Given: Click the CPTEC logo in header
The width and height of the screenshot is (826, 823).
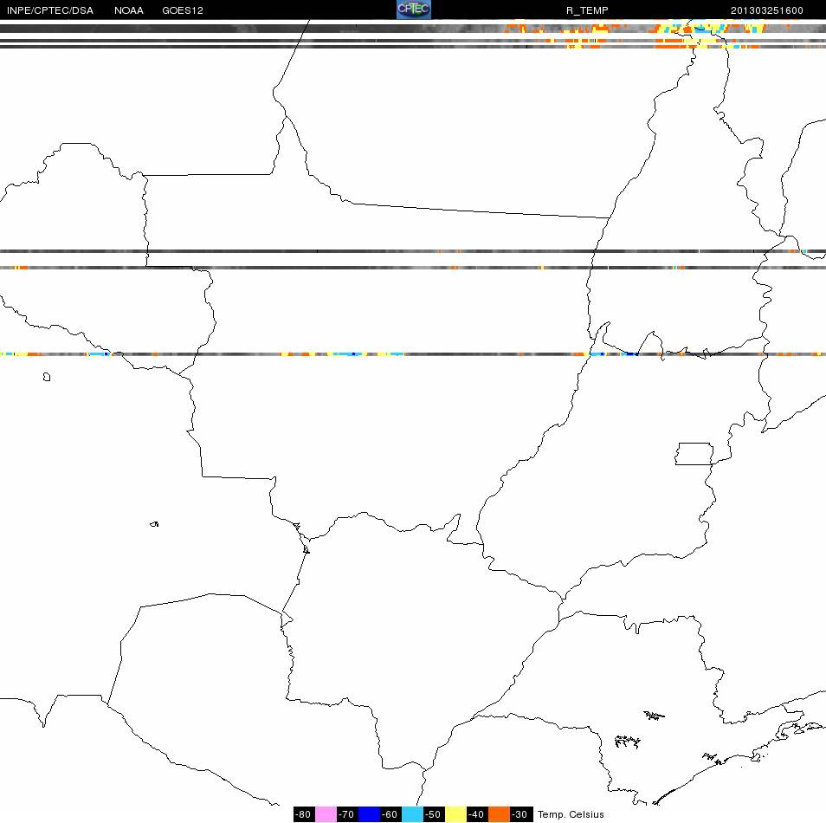Looking at the screenshot, I should (x=414, y=10).
